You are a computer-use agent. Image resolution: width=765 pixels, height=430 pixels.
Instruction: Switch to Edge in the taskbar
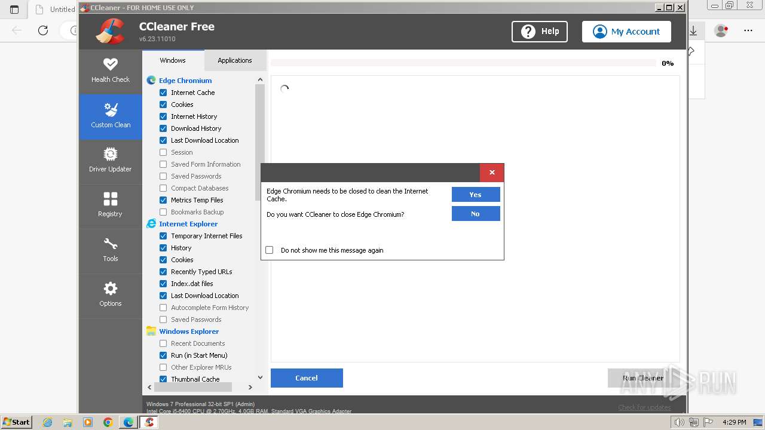128,422
